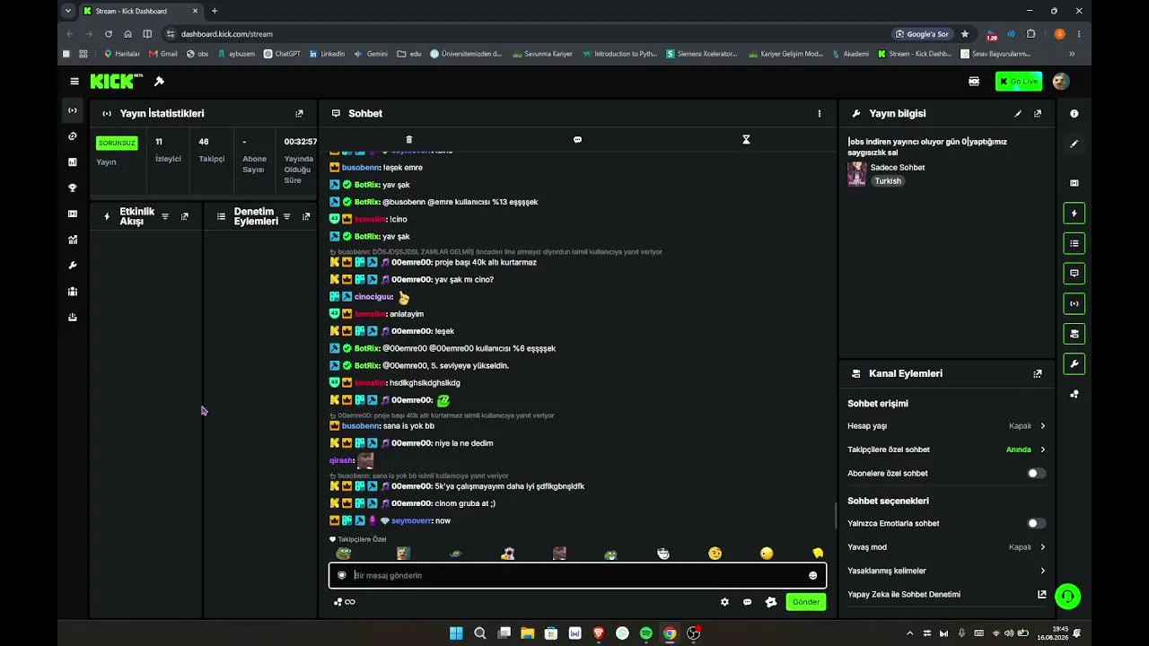The image size is (1149, 646).
Task: Open the Denetim Eylemleri filter menu
Action: (x=287, y=216)
